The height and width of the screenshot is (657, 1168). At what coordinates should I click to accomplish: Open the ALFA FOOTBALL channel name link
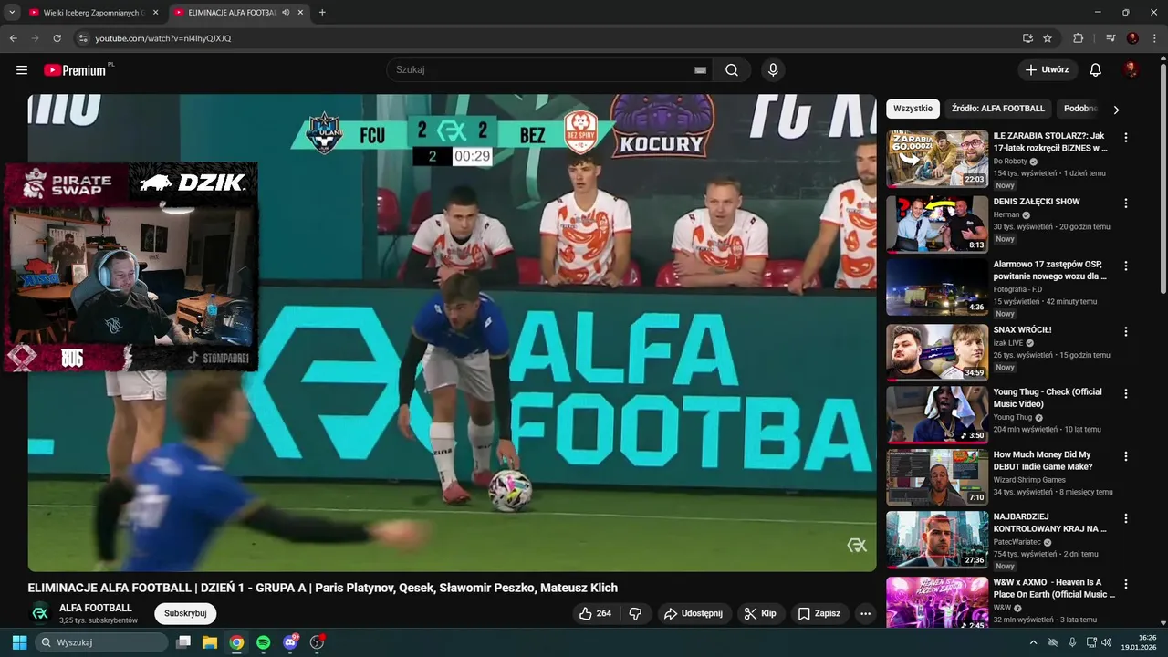[96, 608]
